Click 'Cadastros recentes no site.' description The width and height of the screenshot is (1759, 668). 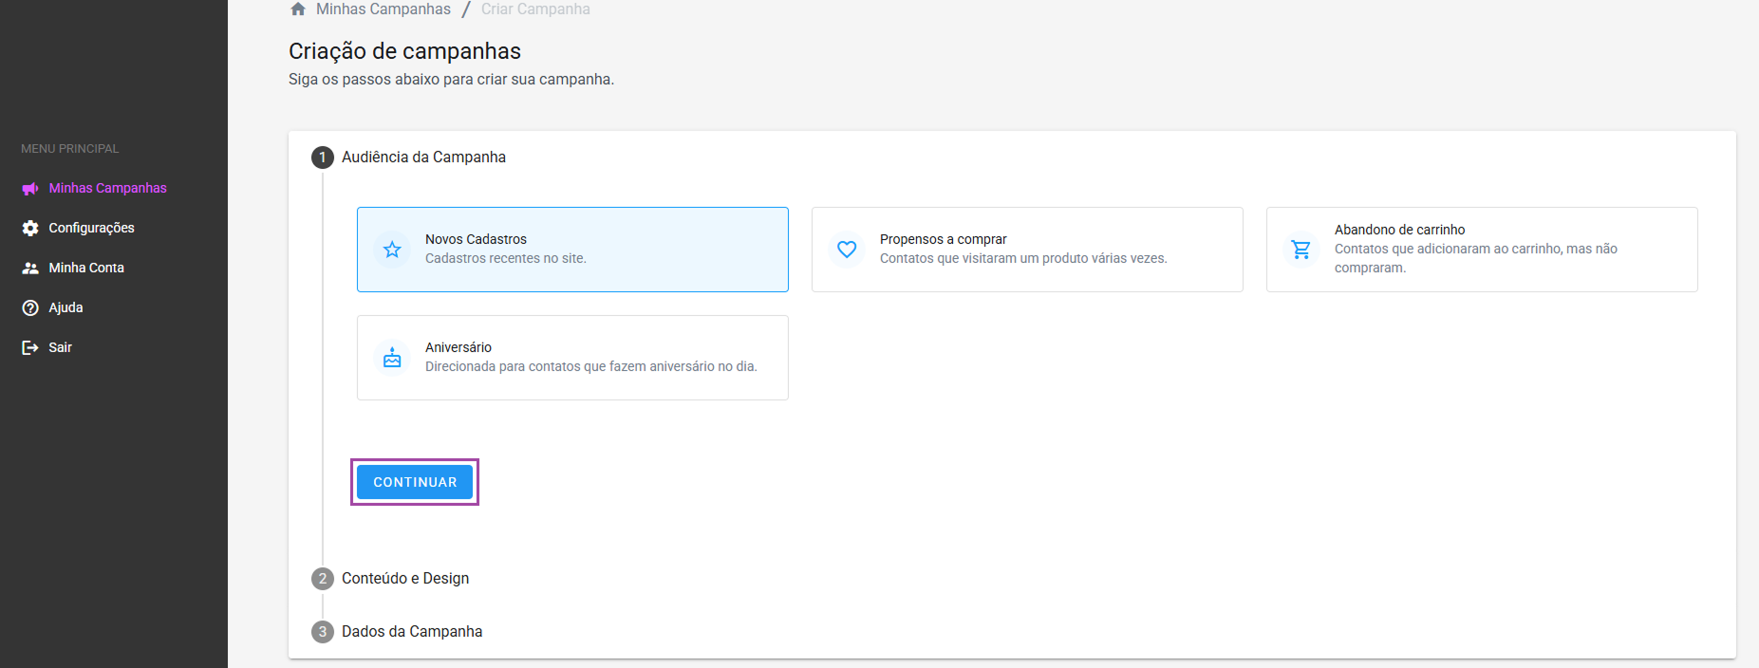pyautogui.click(x=506, y=258)
